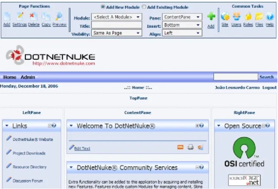Screen dimensions: 278x189
Task: Click pencil icon next to Edit Text
Action: [x=72, y=147]
